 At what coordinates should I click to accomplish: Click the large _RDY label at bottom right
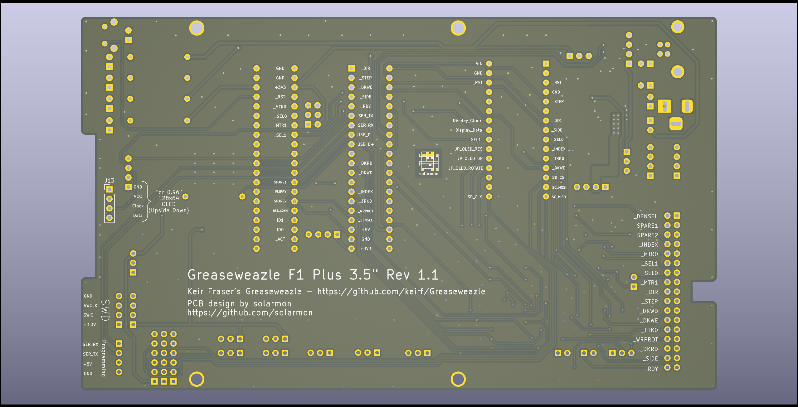[x=651, y=369]
